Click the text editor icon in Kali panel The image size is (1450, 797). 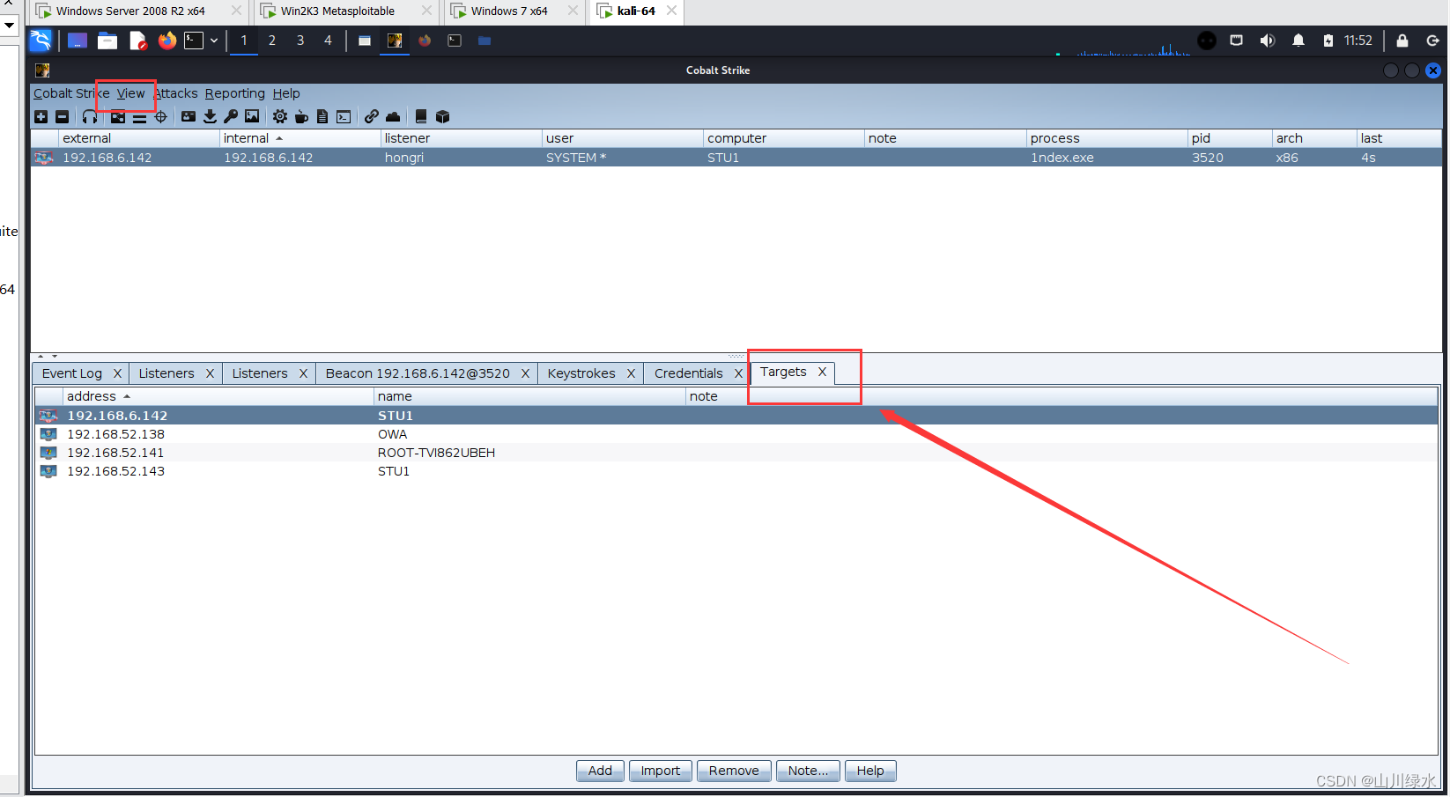[x=137, y=41]
